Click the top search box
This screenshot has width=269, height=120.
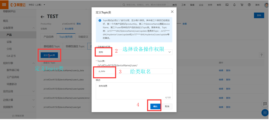(x=144, y=5)
